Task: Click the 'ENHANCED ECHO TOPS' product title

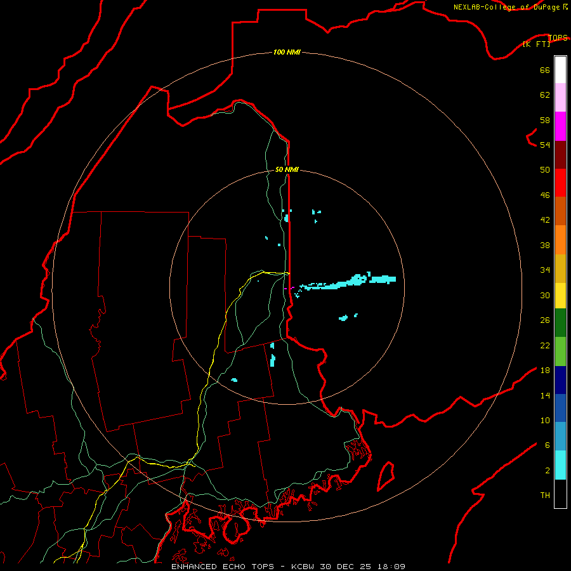Action: 223,567
